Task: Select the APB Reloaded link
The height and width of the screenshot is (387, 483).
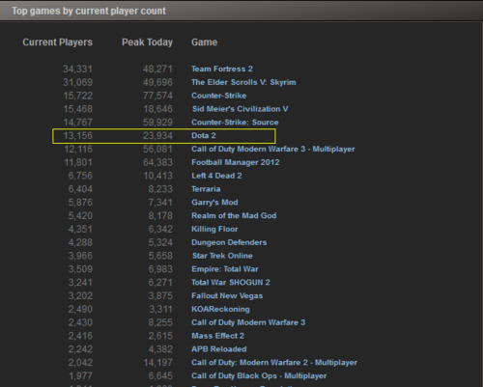Action: tap(219, 349)
